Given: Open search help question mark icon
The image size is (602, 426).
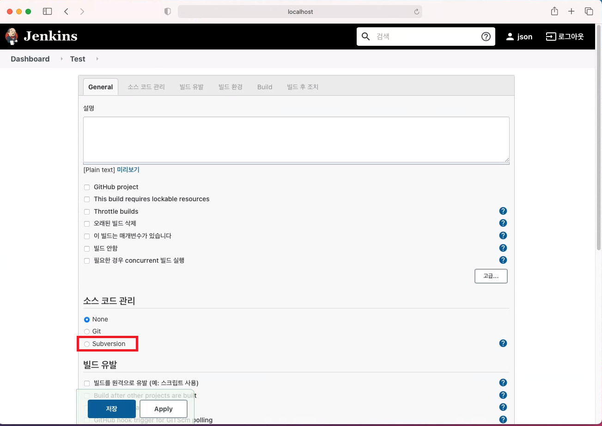Looking at the screenshot, I should pos(486,37).
